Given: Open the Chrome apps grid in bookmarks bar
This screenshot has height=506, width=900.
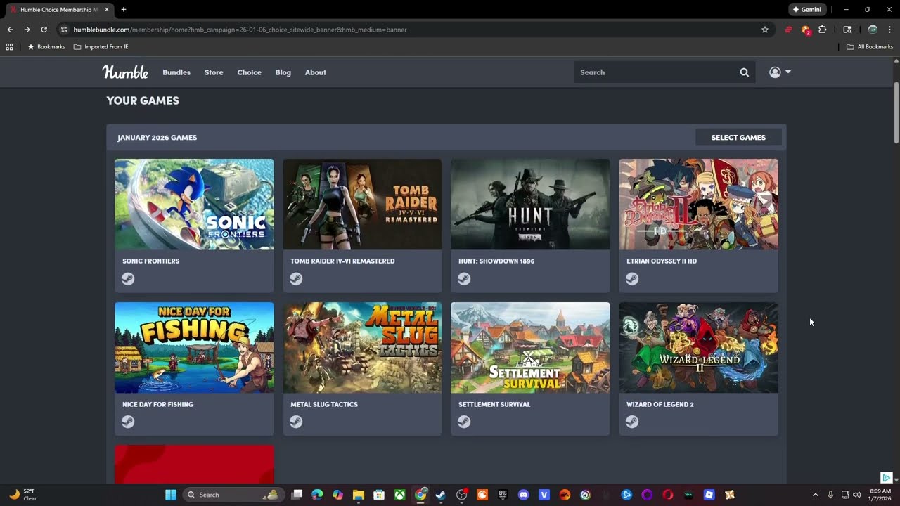Looking at the screenshot, I should coord(9,47).
